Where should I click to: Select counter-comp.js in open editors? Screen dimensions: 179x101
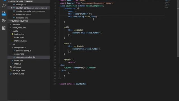[x=29, y=11]
